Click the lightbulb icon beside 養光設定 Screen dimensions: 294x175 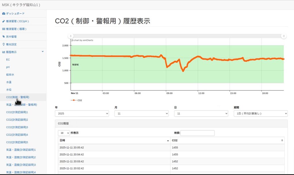pos(4,44)
